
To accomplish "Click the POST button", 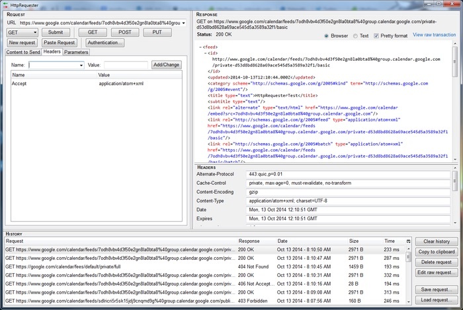I will tap(125, 32).
